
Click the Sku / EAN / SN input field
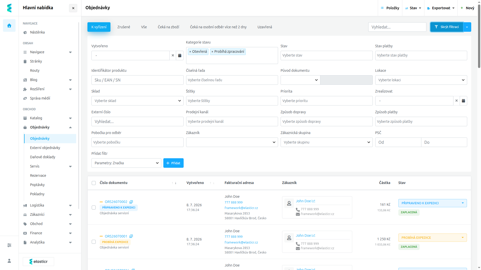coord(137,80)
